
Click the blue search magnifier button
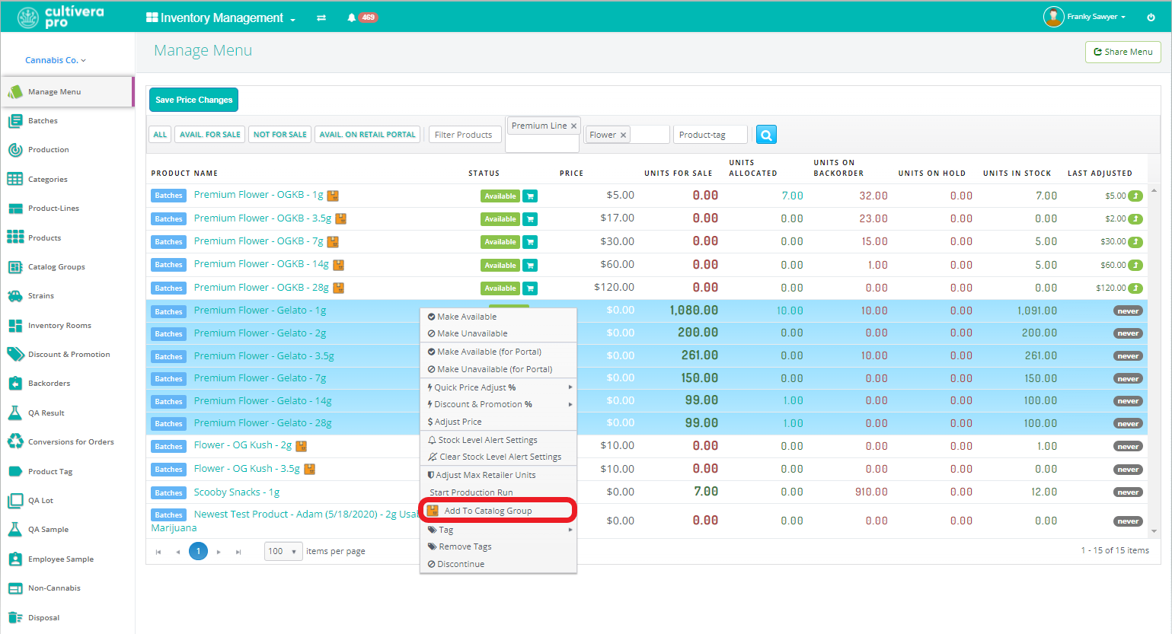pos(766,135)
